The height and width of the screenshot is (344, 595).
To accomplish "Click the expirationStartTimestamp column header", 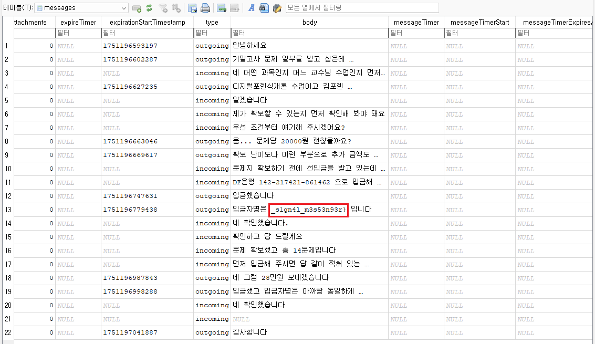I will click(147, 23).
